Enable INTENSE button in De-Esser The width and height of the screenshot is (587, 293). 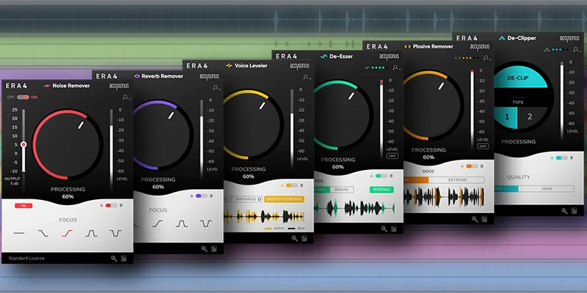point(382,190)
